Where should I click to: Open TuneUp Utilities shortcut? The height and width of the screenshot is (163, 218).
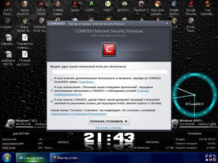pos(58,4)
